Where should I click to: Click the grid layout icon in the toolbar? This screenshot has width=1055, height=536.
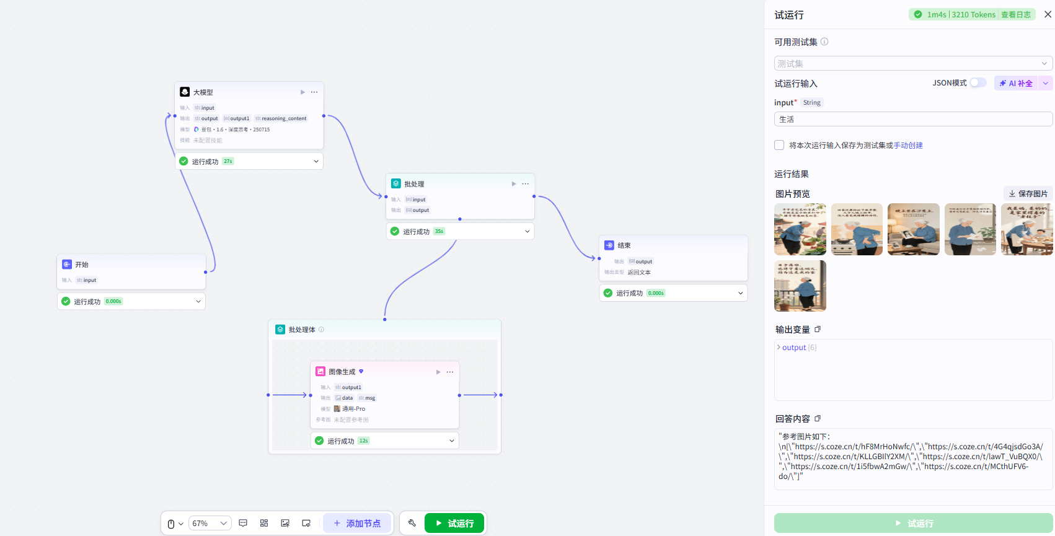tap(264, 523)
